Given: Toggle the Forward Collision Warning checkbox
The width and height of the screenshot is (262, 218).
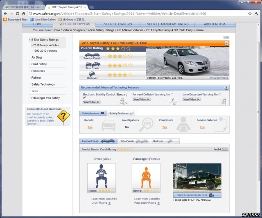Looking at the screenshot, I should (172, 95).
